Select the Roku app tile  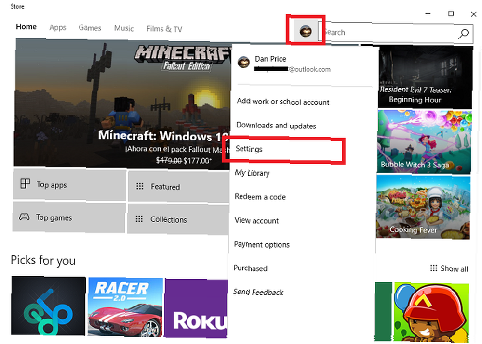[x=196, y=308]
